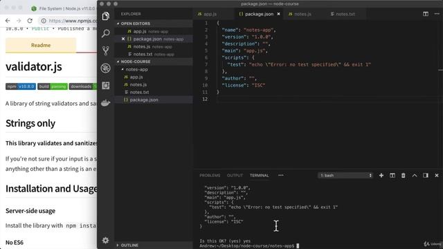Image resolution: width=443 pixels, height=249 pixels.
Task: Close the package.json editor tab
Action: point(278,14)
